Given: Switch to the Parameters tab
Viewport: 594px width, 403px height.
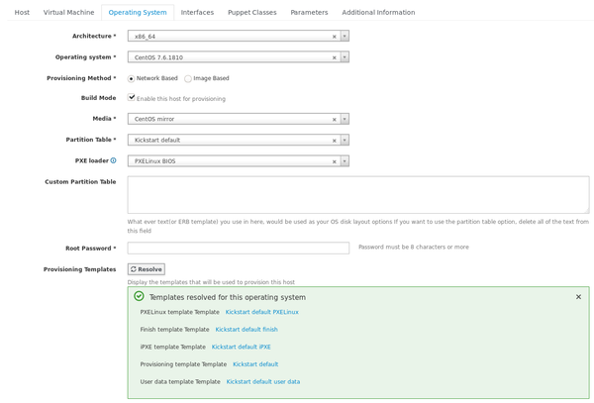Looking at the screenshot, I should [x=309, y=12].
